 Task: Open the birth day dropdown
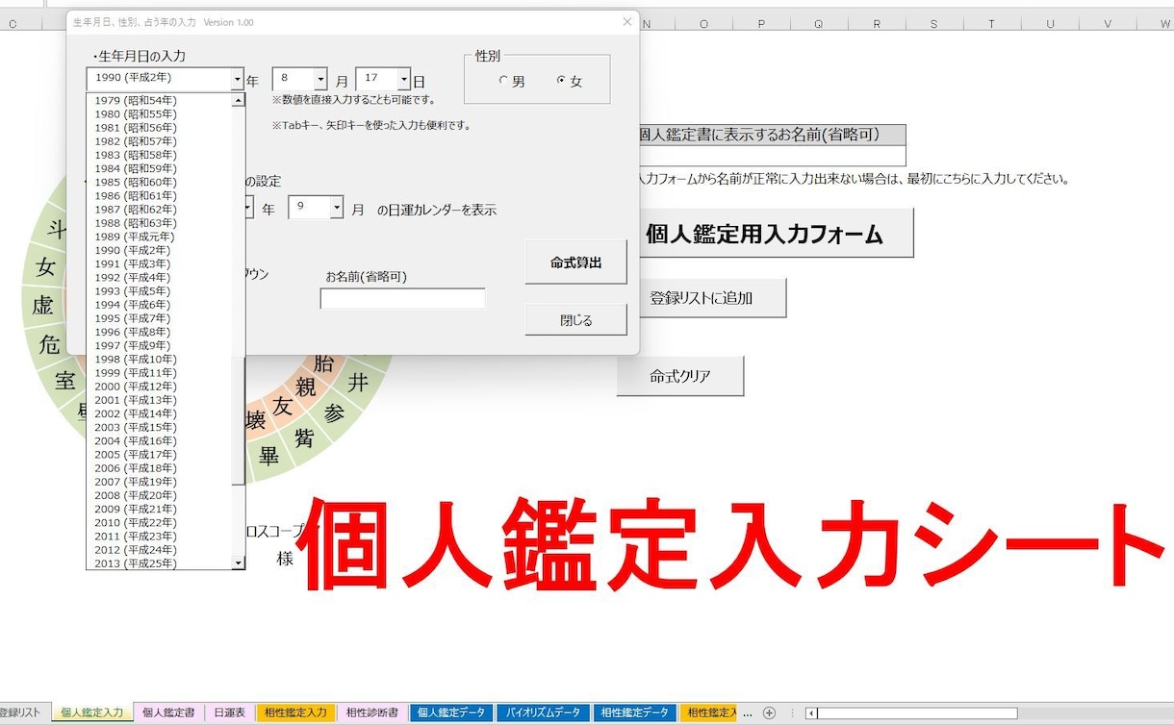[404, 79]
